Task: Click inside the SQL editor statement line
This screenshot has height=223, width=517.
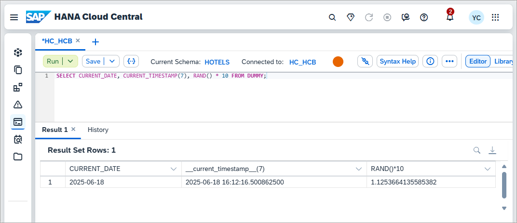Action: point(161,76)
